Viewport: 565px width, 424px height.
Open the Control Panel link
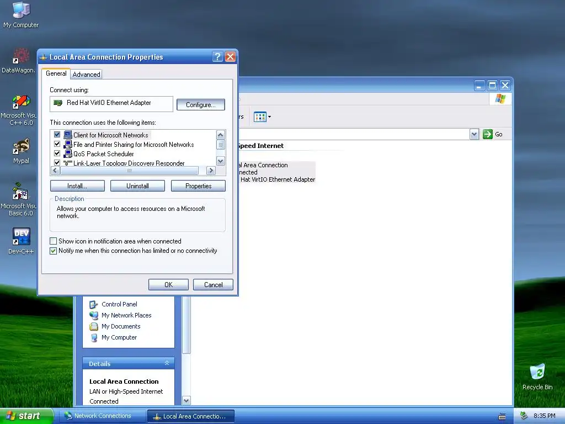pyautogui.click(x=119, y=304)
